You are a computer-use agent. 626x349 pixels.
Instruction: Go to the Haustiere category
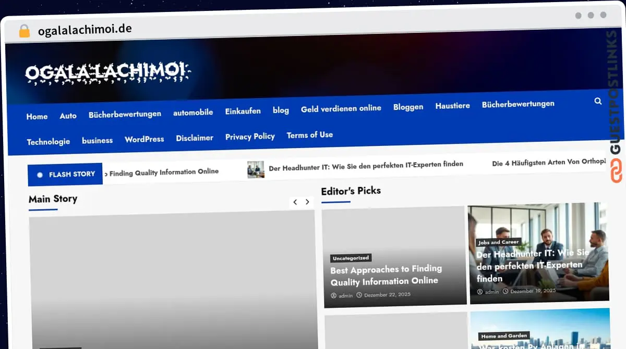452,106
